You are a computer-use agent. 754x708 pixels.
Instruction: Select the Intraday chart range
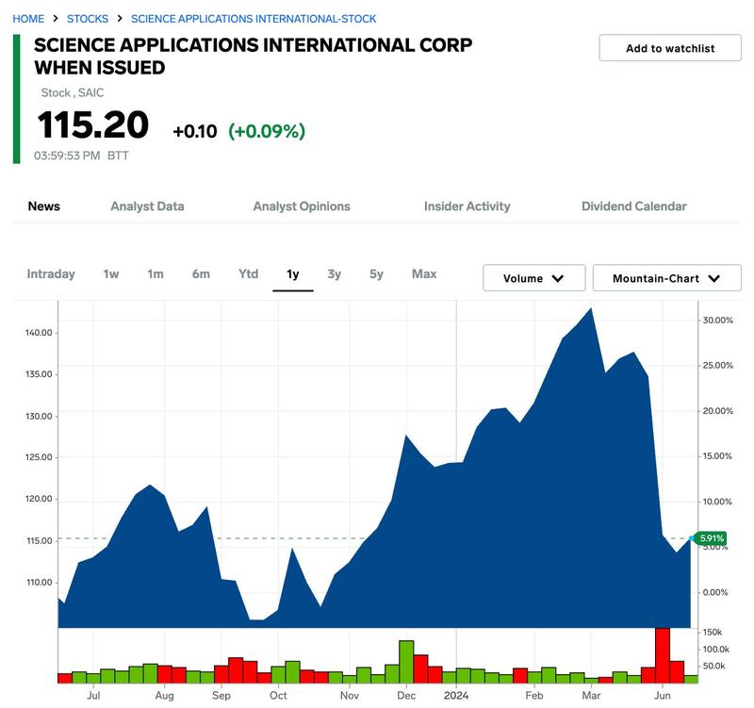coord(51,273)
